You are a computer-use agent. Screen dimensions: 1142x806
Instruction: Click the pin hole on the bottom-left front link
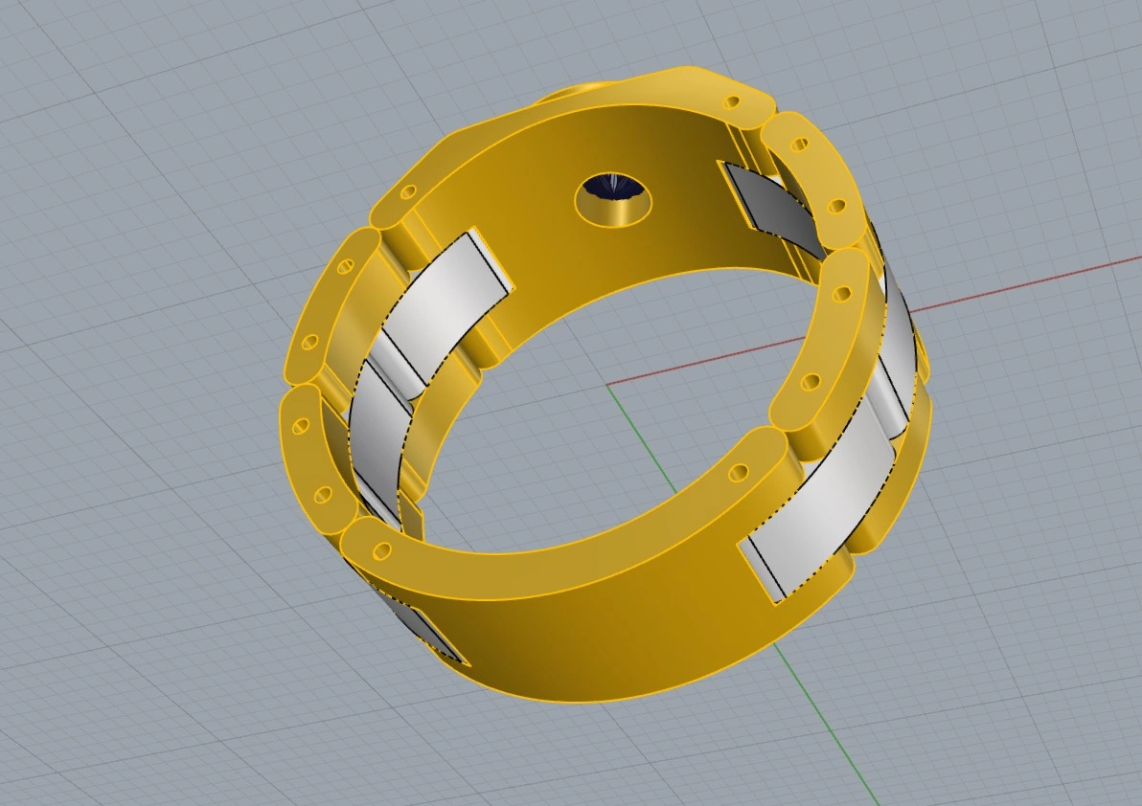tap(383, 550)
